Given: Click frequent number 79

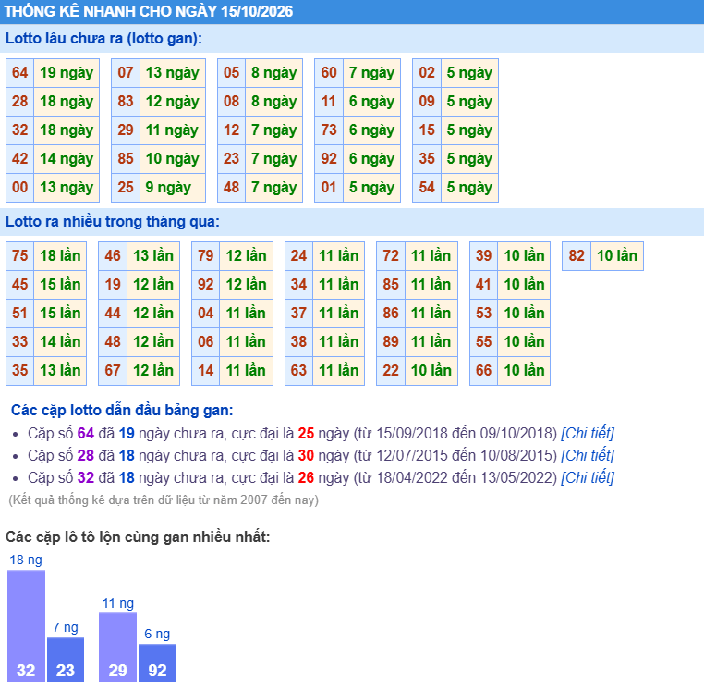Looking at the screenshot, I should click(206, 256).
